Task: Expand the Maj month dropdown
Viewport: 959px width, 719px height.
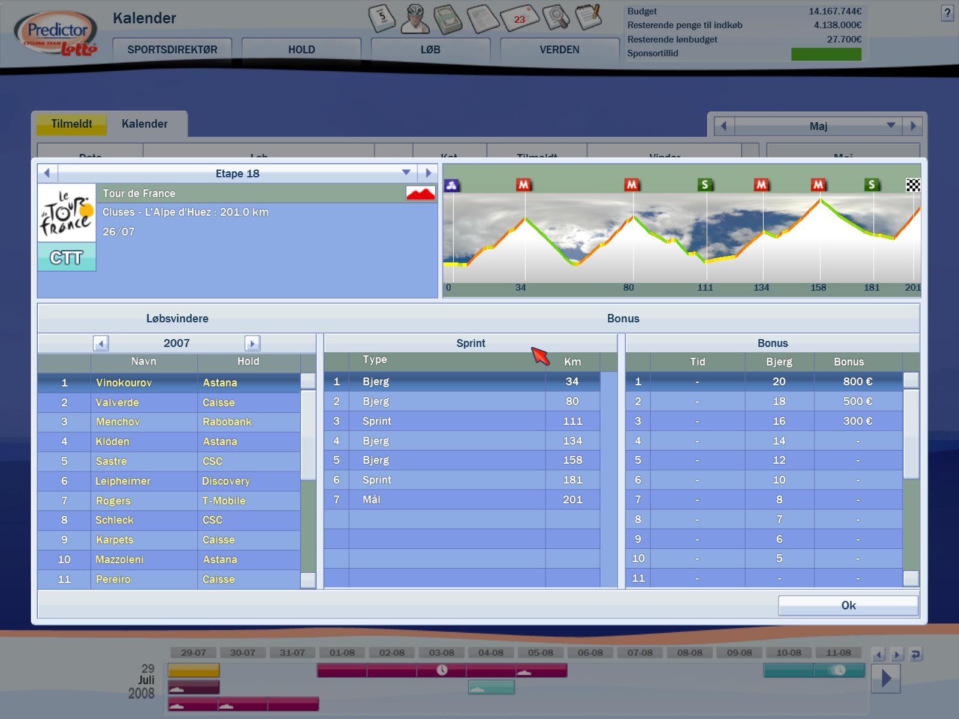Action: click(x=891, y=126)
